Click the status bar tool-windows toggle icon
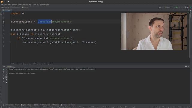The width and height of the screenshot is (192, 108). point(1,107)
